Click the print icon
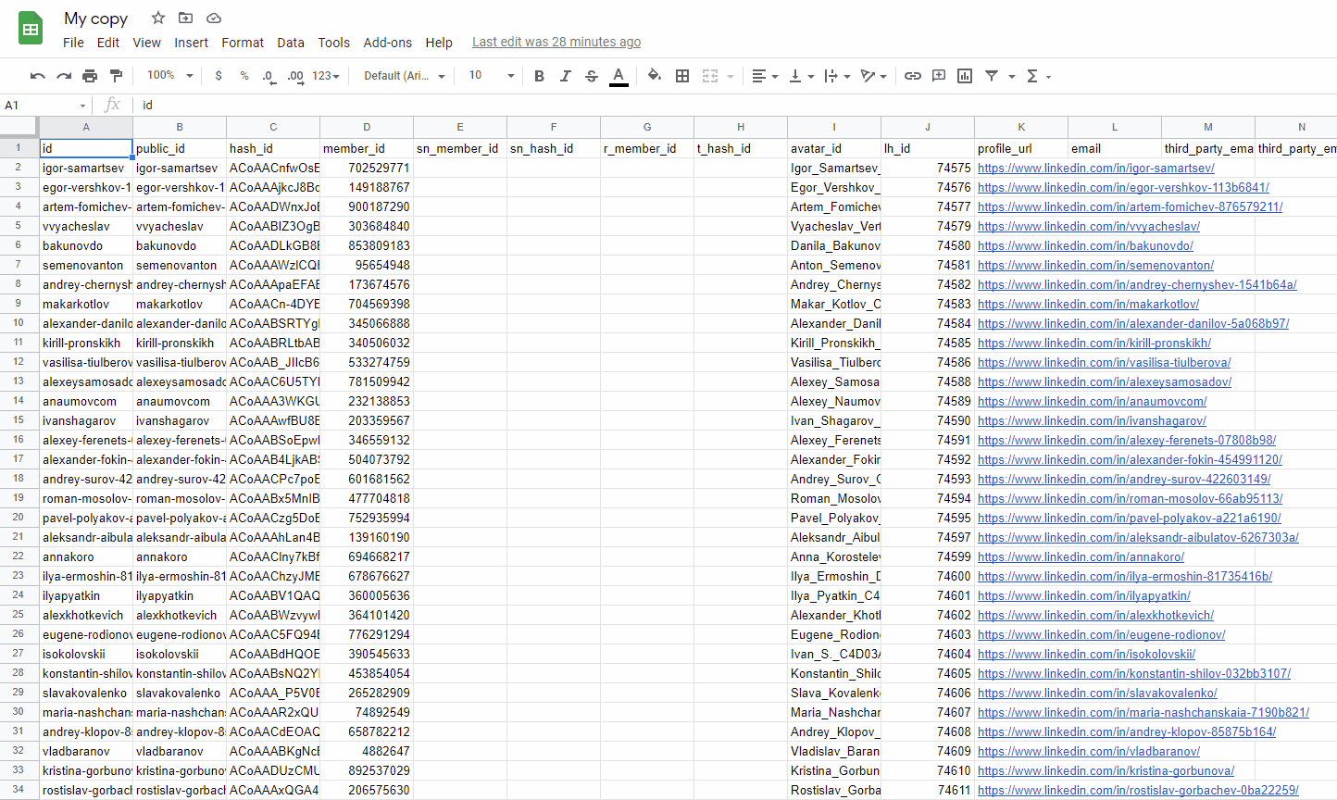The image size is (1337, 800). (x=90, y=76)
